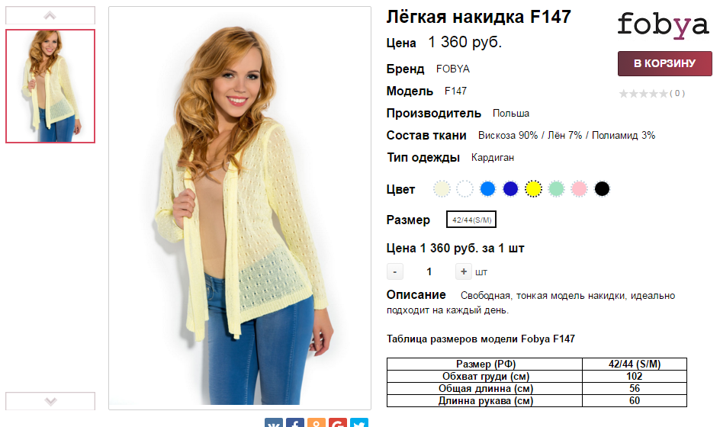Screen dimensions: 720x427
Task: Select the cardigan thumbnail image
Action: click(50, 86)
